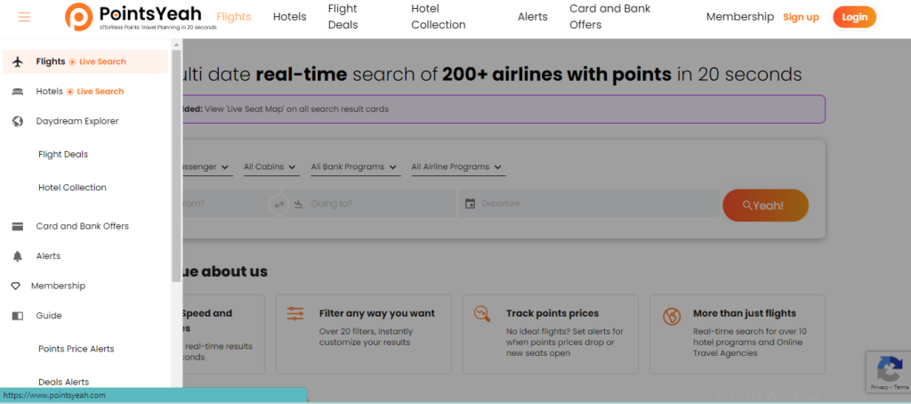Switch to the Flights tab in the top navigation

pos(234,17)
